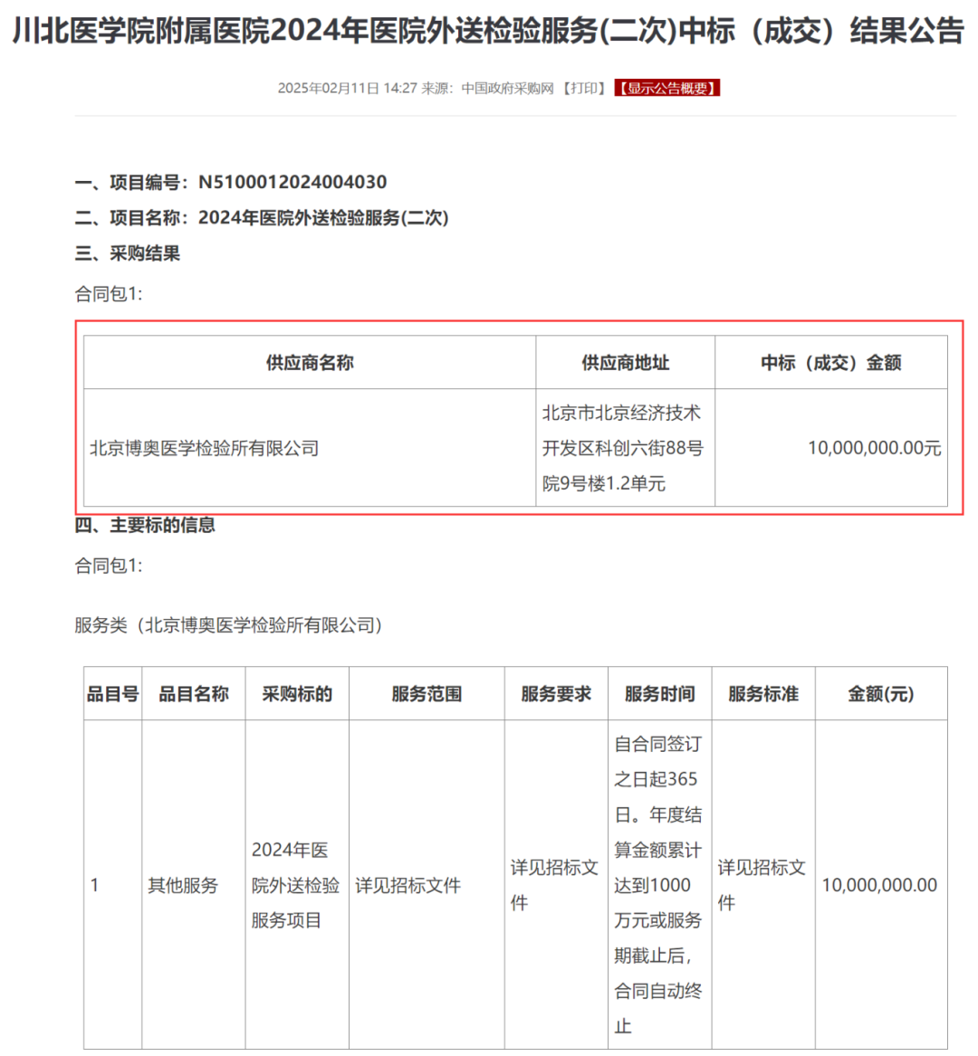Click the 中标（成交）金额 column header
The image size is (978, 1056).
pos(831,363)
